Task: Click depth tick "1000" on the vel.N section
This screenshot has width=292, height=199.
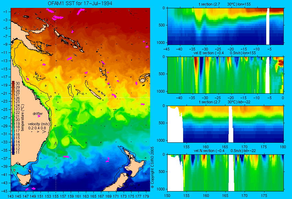Action: tap(161, 189)
